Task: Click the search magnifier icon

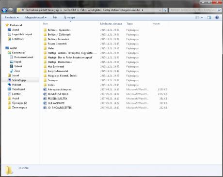Action: tap(219, 10)
